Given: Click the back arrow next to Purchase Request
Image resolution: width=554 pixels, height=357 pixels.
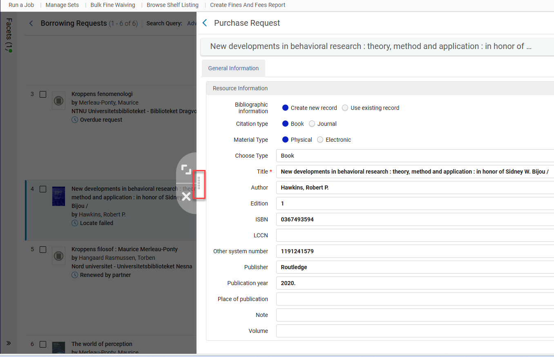Looking at the screenshot, I should pyautogui.click(x=205, y=23).
